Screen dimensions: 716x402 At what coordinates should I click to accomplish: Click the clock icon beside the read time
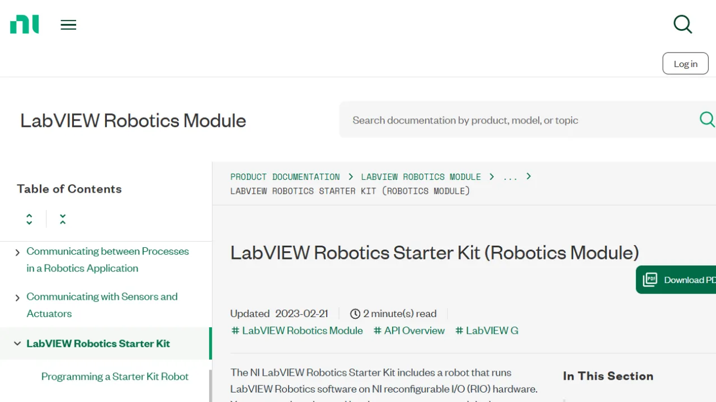[356, 313]
